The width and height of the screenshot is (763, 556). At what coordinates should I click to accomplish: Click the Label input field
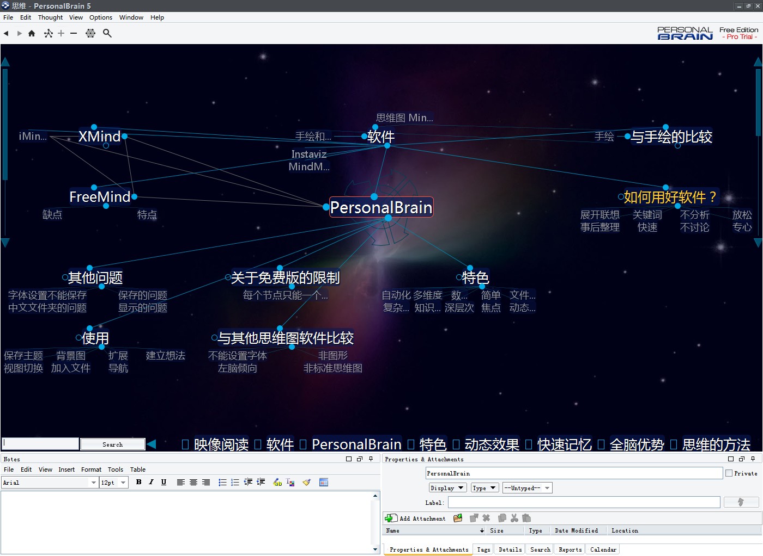point(584,502)
